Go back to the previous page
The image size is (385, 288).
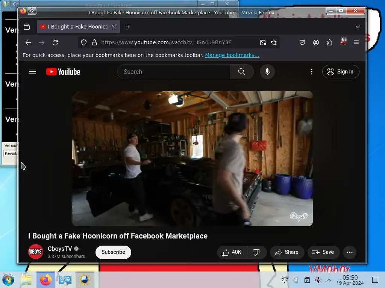pos(28,42)
